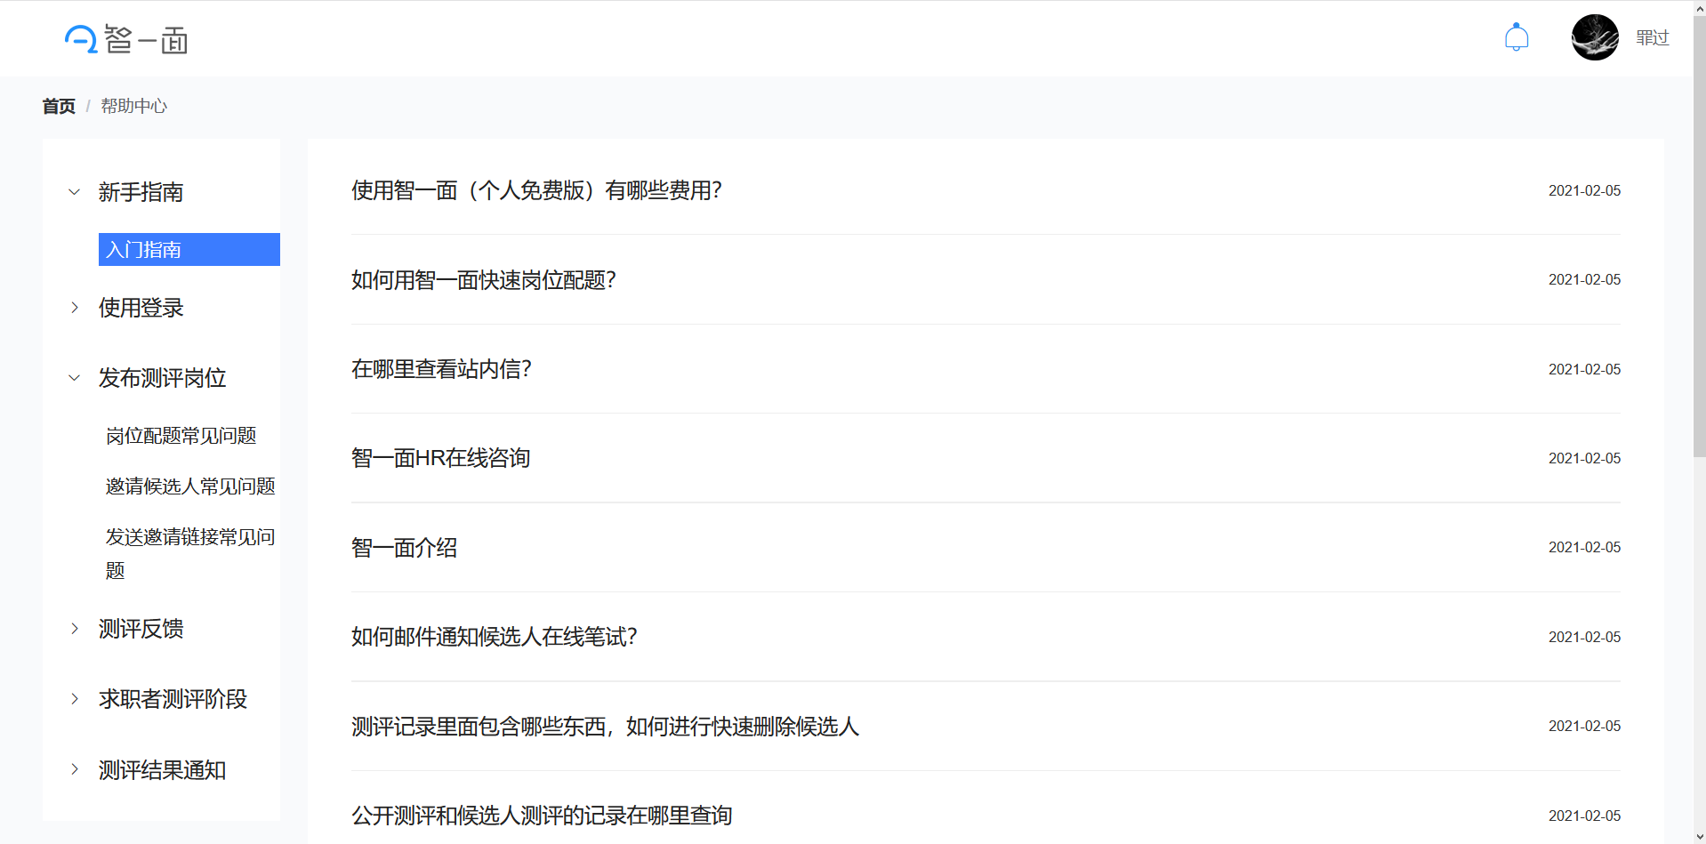The height and width of the screenshot is (844, 1706).
Task: Click the page vertical scrollbar thumb
Action: (1699, 236)
